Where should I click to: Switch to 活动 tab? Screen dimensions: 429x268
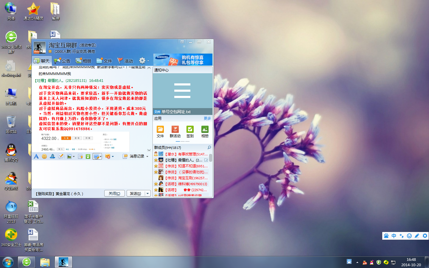coord(125,61)
